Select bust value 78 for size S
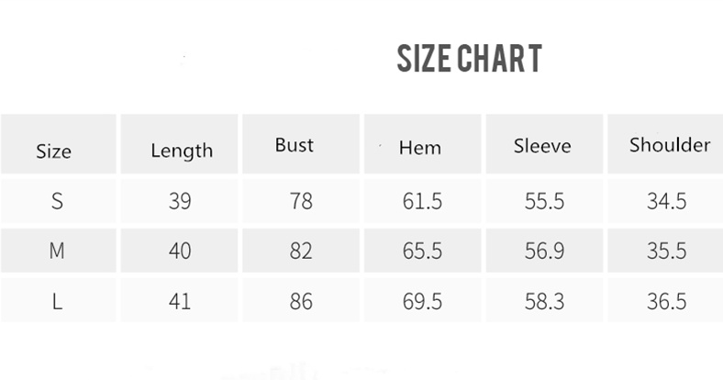723x380 pixels. click(x=301, y=201)
